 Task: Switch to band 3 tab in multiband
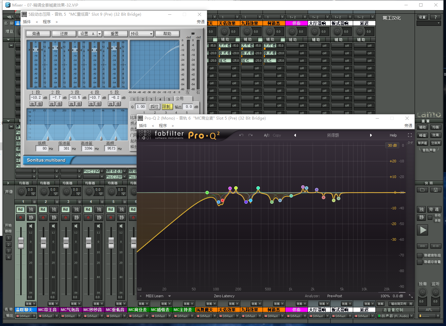click(x=151, y=99)
